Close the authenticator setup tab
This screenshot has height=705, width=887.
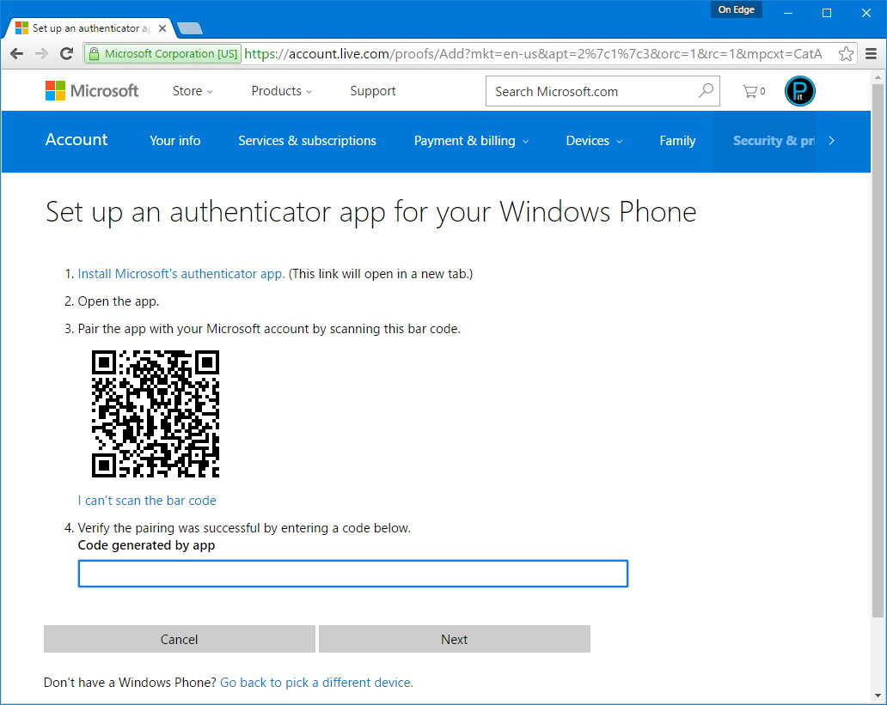(162, 28)
